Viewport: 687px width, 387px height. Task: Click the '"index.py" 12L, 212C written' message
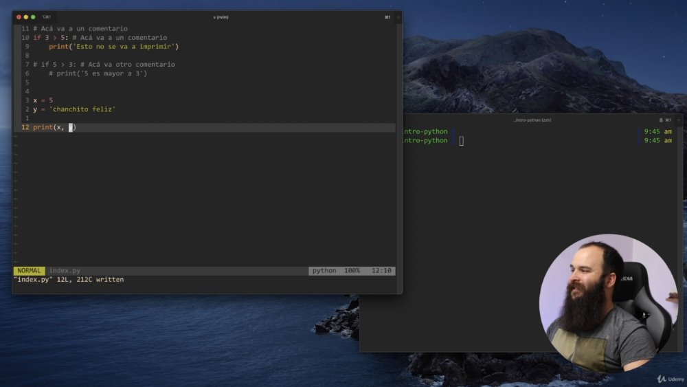[69, 280]
